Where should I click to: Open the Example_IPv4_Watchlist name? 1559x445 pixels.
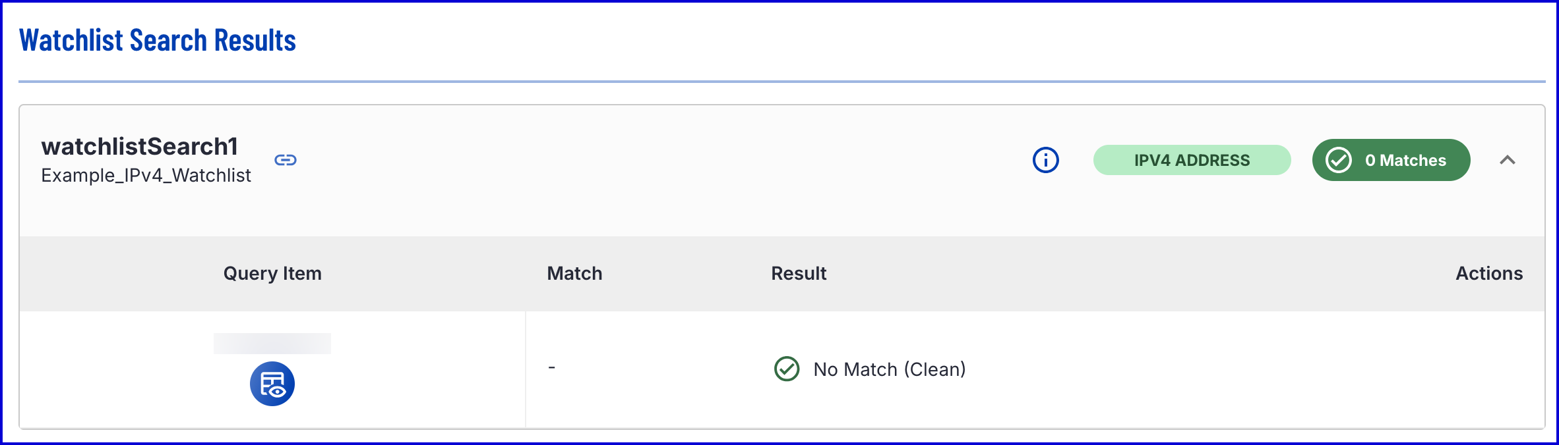pos(146,175)
